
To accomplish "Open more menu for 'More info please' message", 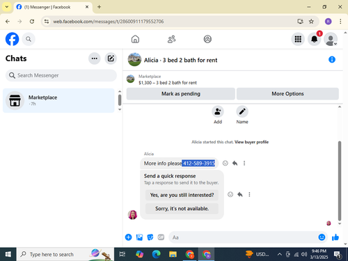I will pyautogui.click(x=244, y=163).
